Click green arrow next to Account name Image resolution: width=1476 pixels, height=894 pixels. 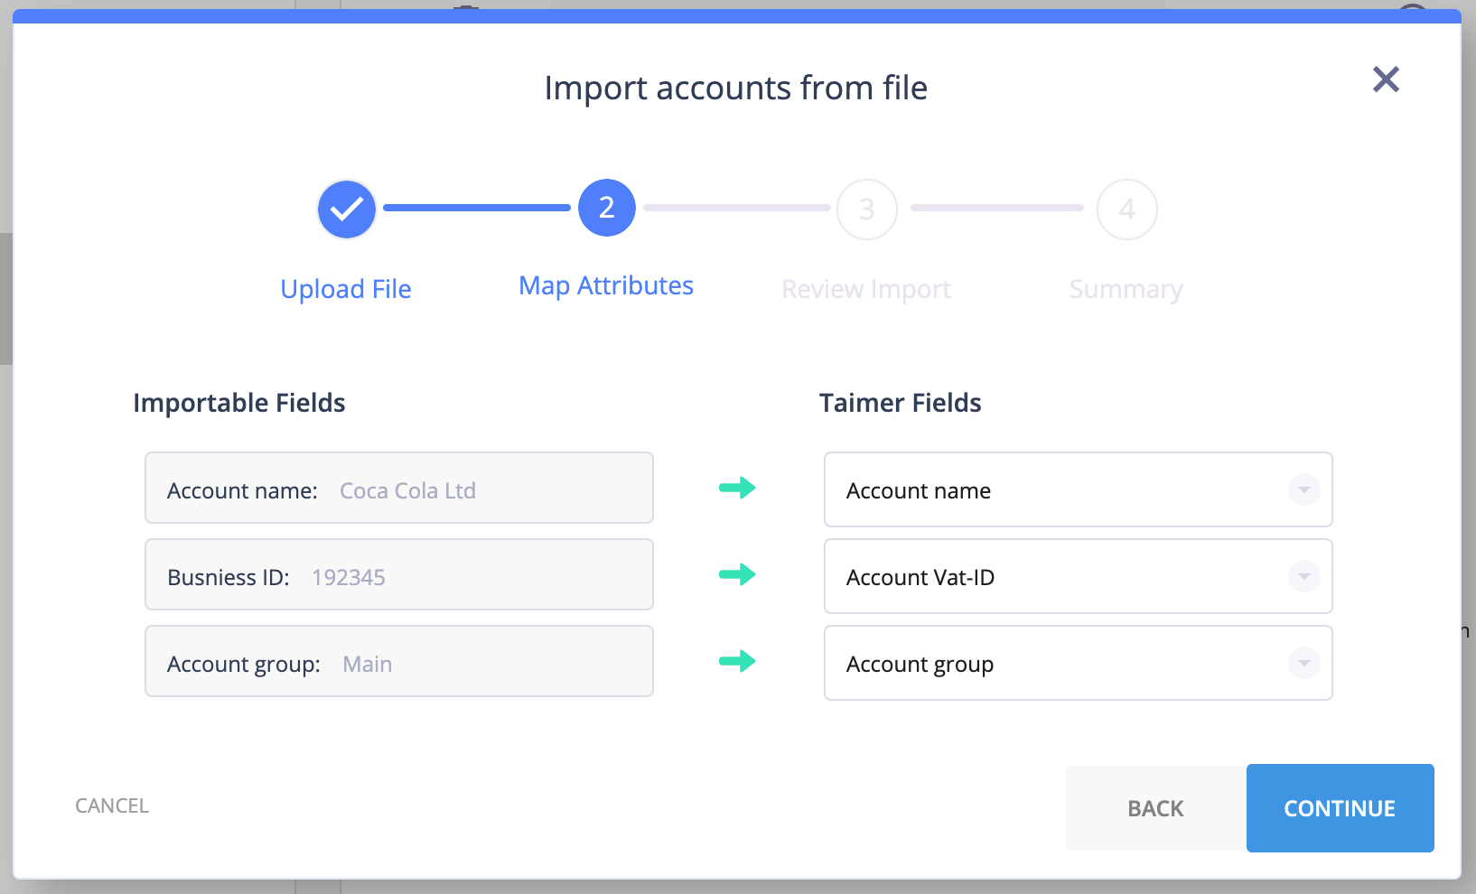click(x=737, y=489)
